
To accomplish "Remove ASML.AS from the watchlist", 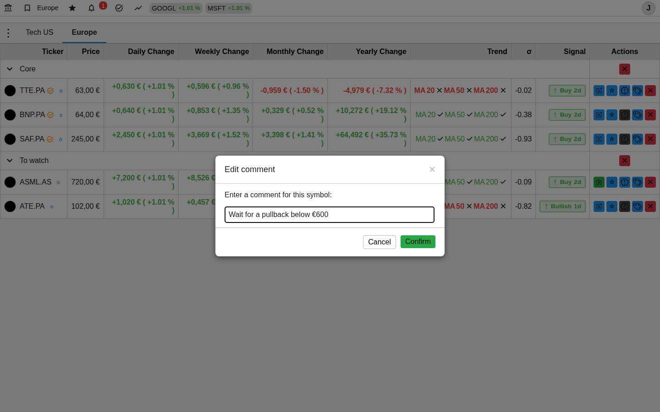I will coord(650,182).
